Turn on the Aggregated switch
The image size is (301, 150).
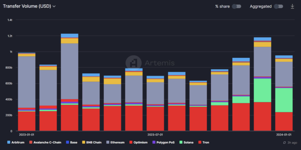[x=278, y=6]
